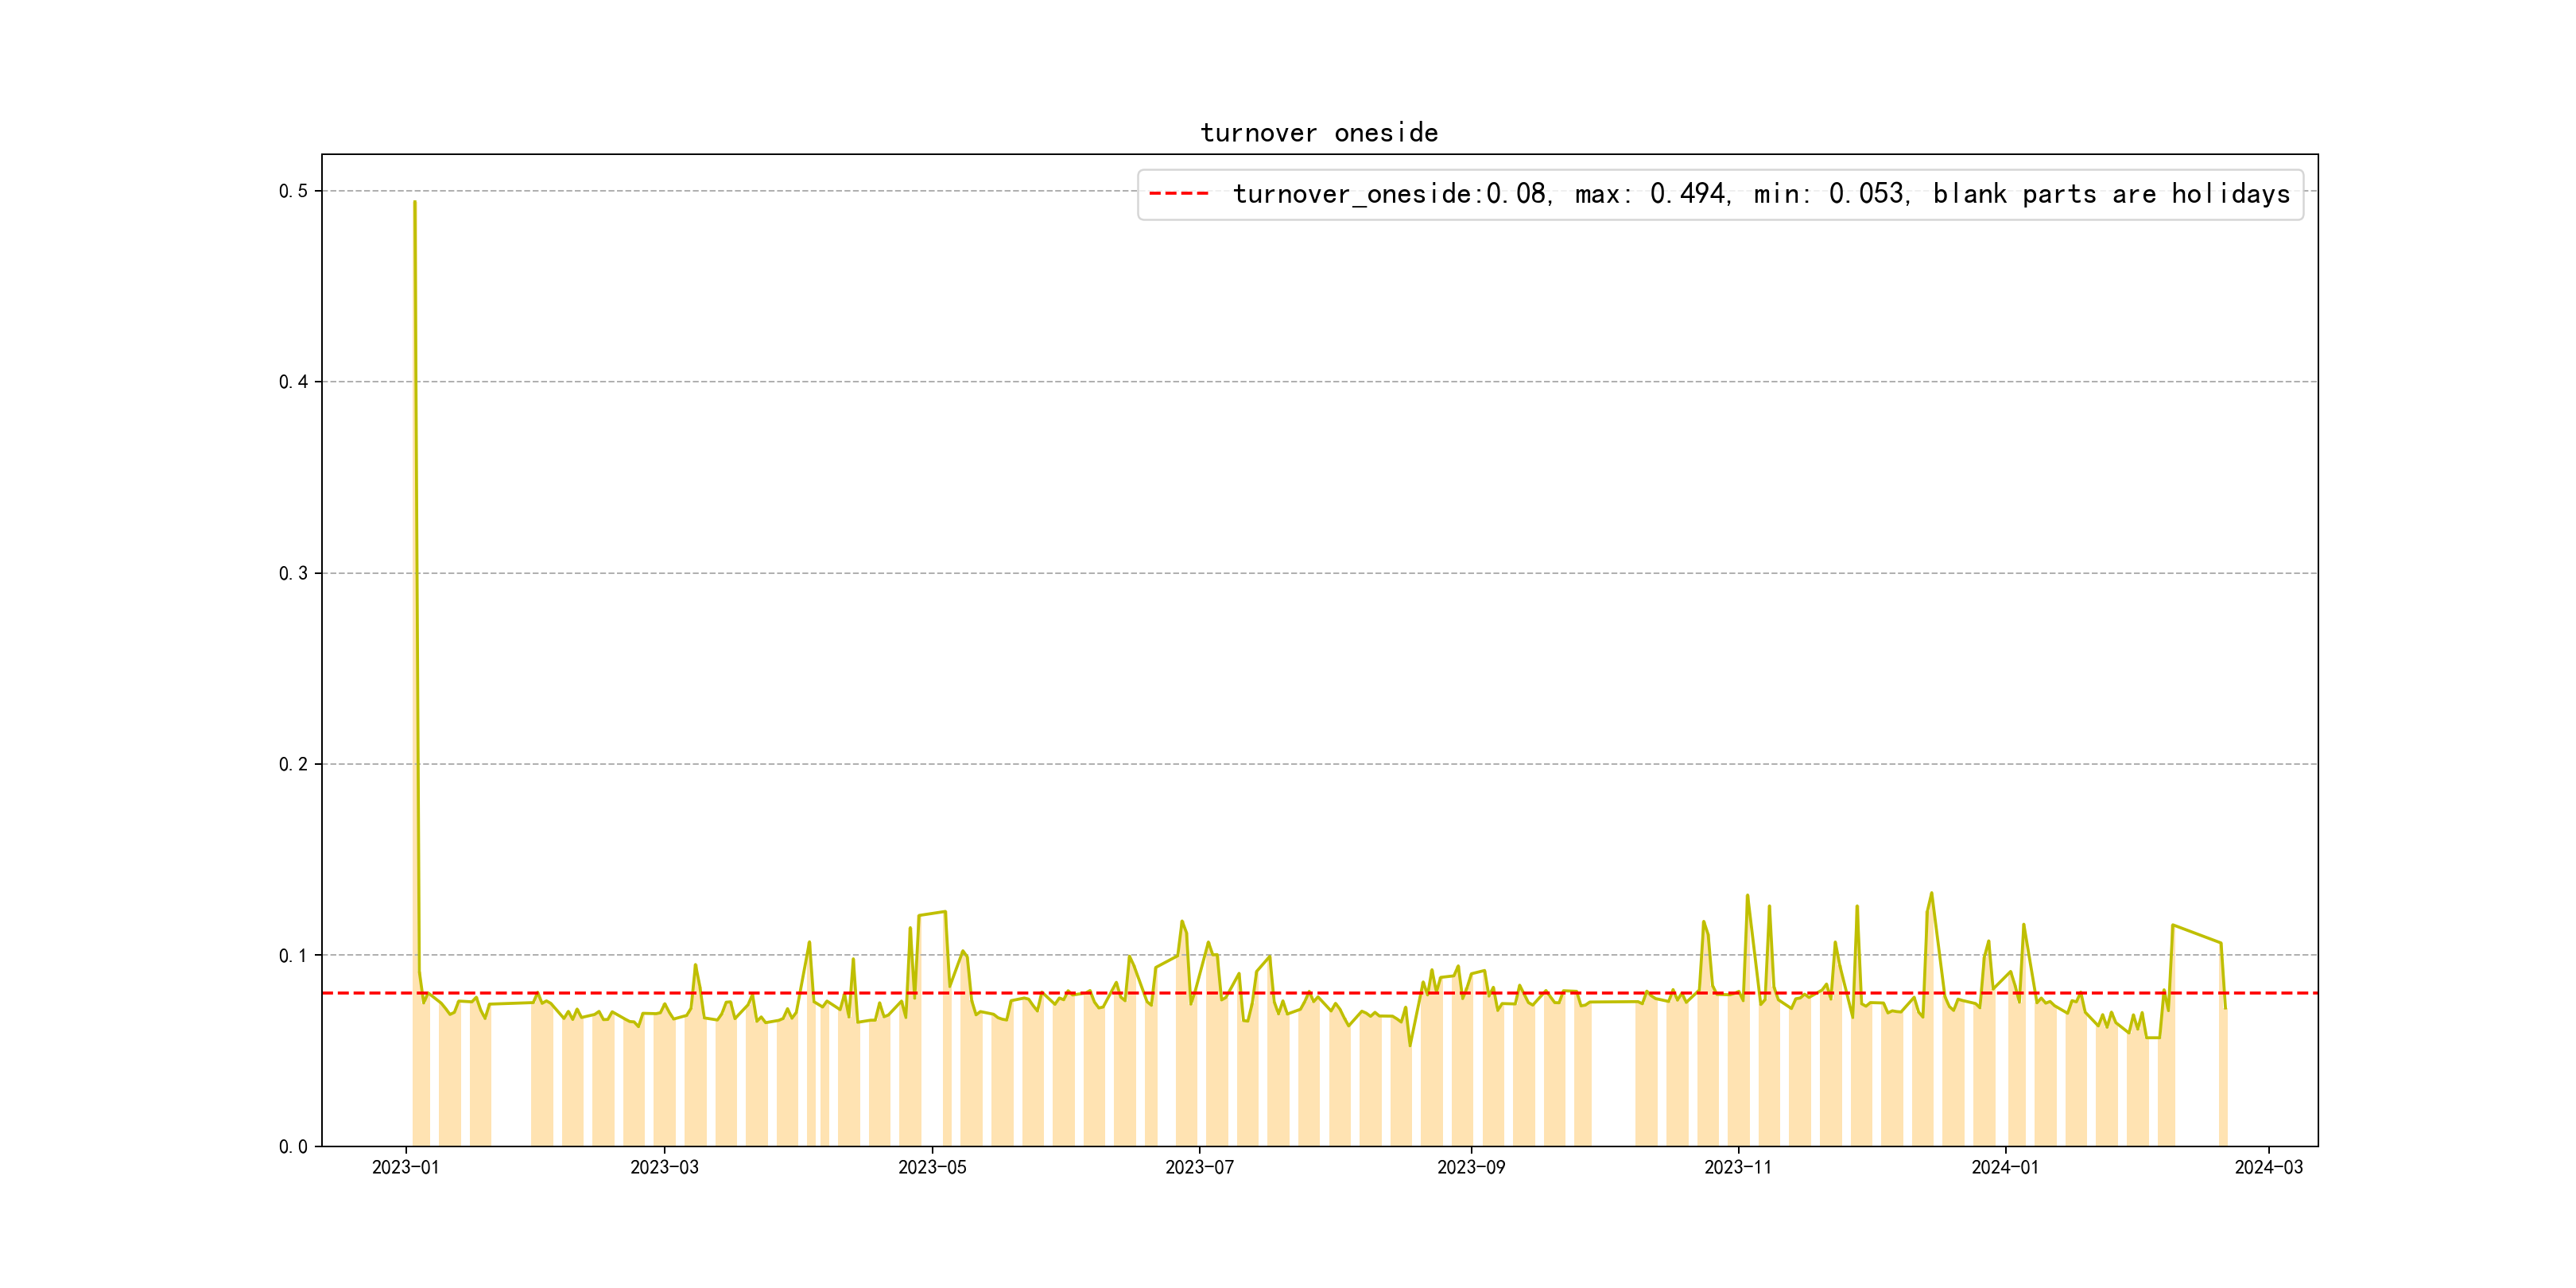This screenshot has width=2576, height=1288.
Task: Click the 0.0 y-axis tick label
Action: (293, 1147)
